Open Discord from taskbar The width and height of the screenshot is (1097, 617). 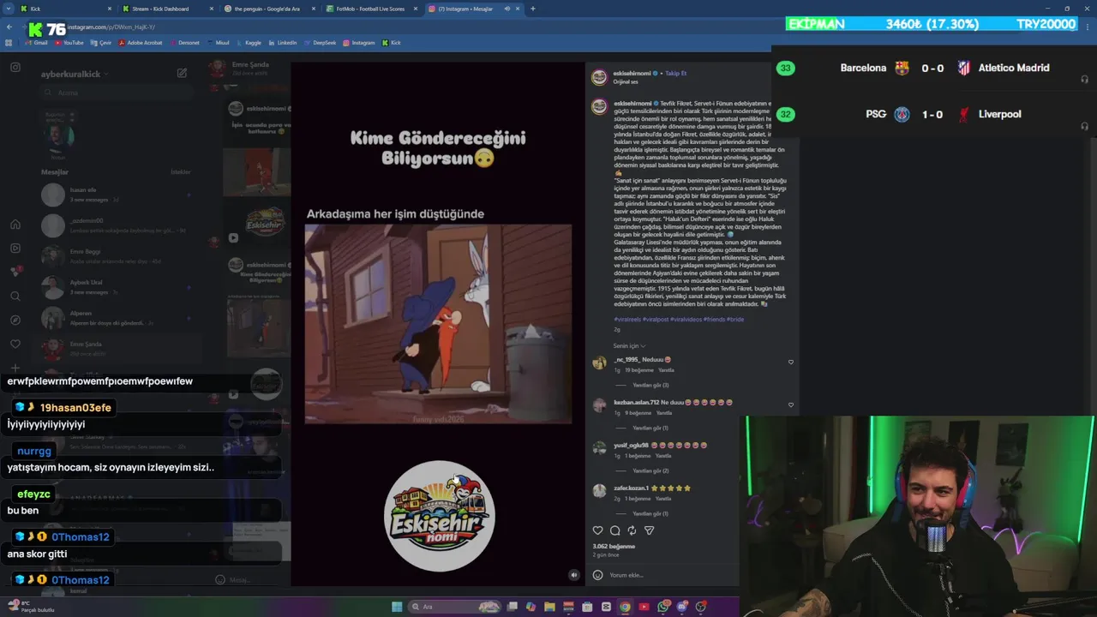coord(682,607)
